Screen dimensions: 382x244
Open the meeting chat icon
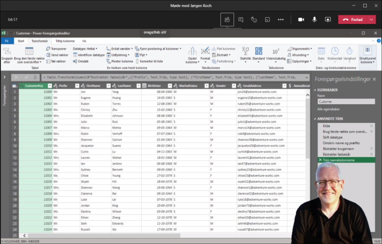tap(241, 20)
